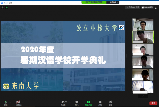
Task: Select the top participant with glasses thumbnail
Action: point(143,25)
